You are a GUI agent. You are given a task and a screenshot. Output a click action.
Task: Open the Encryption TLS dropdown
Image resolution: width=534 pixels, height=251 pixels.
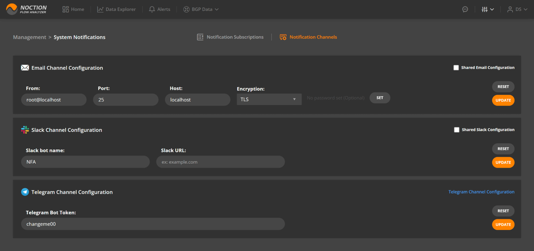click(x=269, y=99)
